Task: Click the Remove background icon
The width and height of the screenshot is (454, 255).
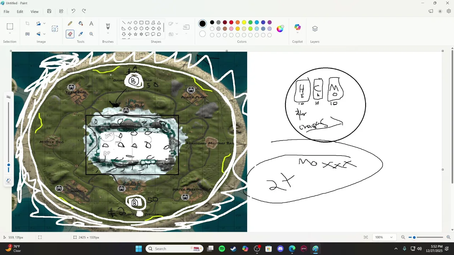Action: tap(27, 34)
